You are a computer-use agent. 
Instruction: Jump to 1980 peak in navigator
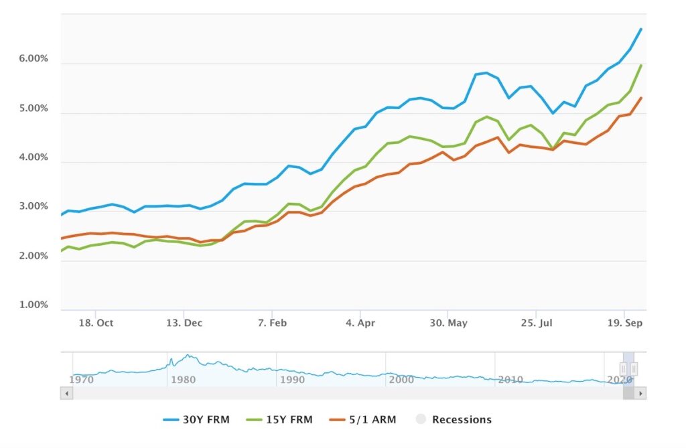coord(188,357)
